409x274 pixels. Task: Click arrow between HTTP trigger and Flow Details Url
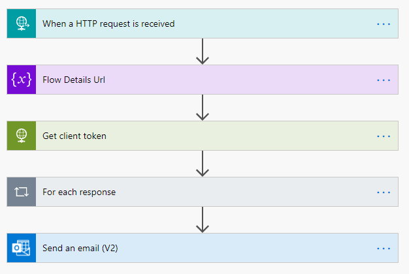coord(203,52)
